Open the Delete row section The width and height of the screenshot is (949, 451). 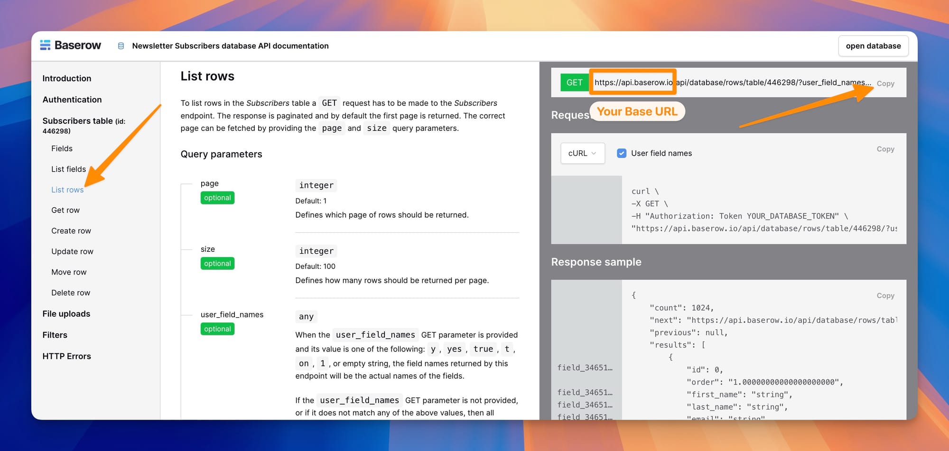coord(70,293)
